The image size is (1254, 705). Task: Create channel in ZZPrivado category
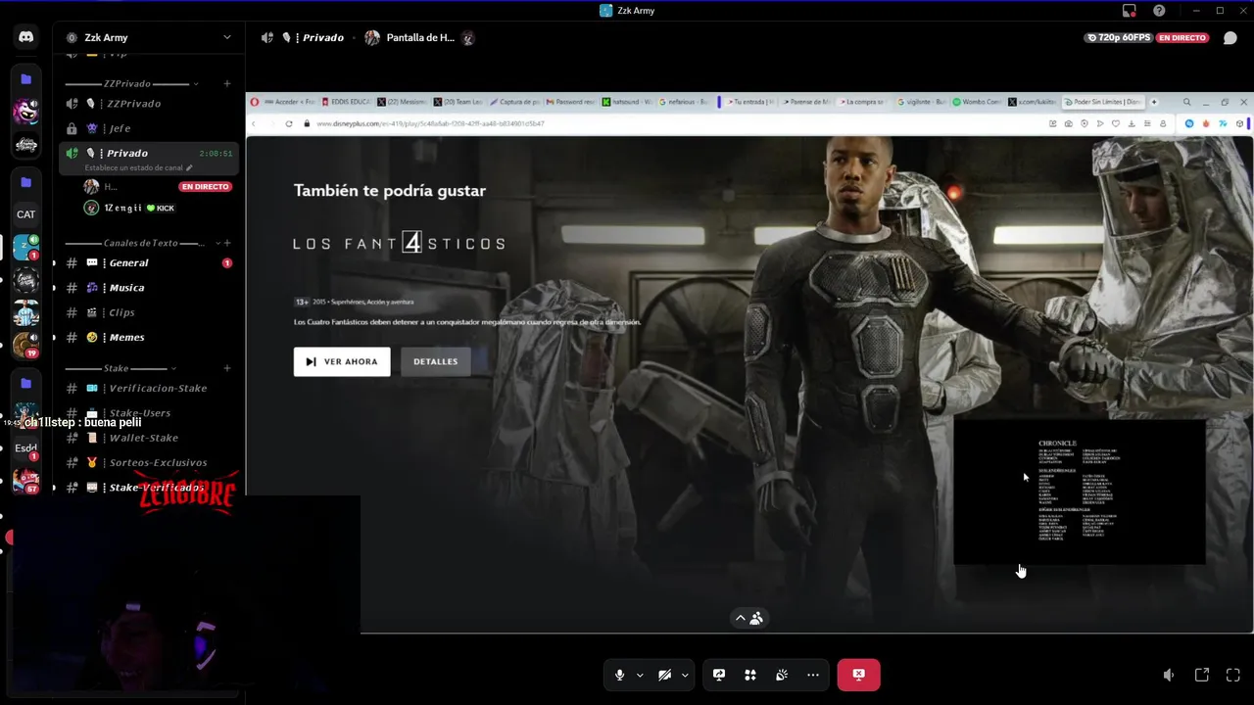tap(227, 84)
